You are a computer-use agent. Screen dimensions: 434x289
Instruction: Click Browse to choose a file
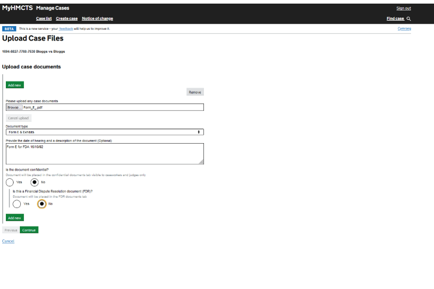pos(14,107)
